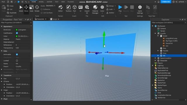187x105 pixels.
Task: Click the Collaborate button
Action: pyautogui.click(x=166, y=2)
